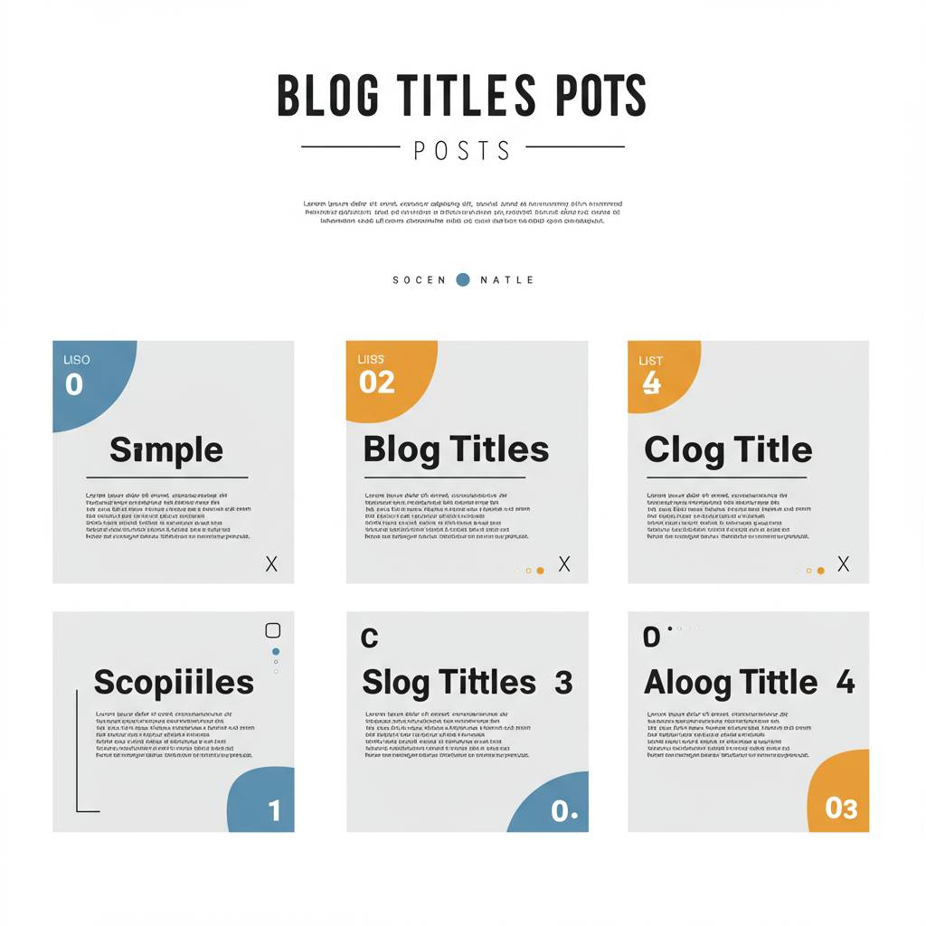Click the BLOG TITLES POTS main heading
The height and width of the screenshot is (926, 926).
(462, 95)
